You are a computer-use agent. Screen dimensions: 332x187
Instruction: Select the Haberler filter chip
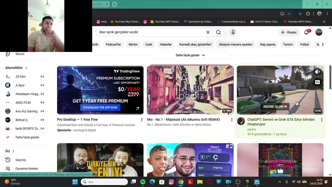click(x=166, y=44)
